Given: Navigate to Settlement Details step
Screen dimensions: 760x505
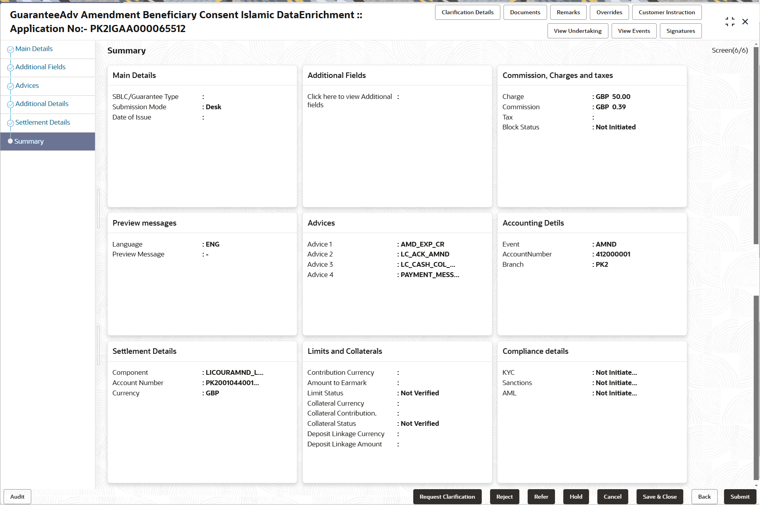Looking at the screenshot, I should click(x=42, y=123).
